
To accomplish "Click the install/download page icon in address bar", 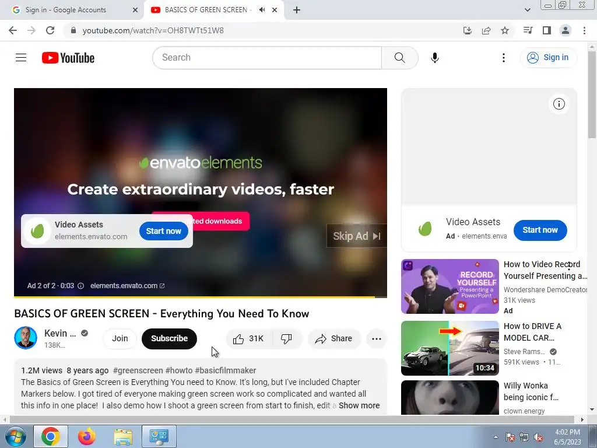I will (468, 30).
